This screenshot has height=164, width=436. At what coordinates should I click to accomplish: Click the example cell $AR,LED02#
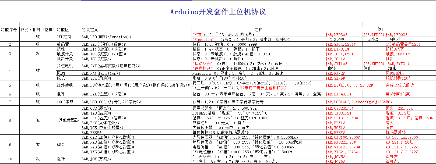pyautogui.click(x=374, y=35)
